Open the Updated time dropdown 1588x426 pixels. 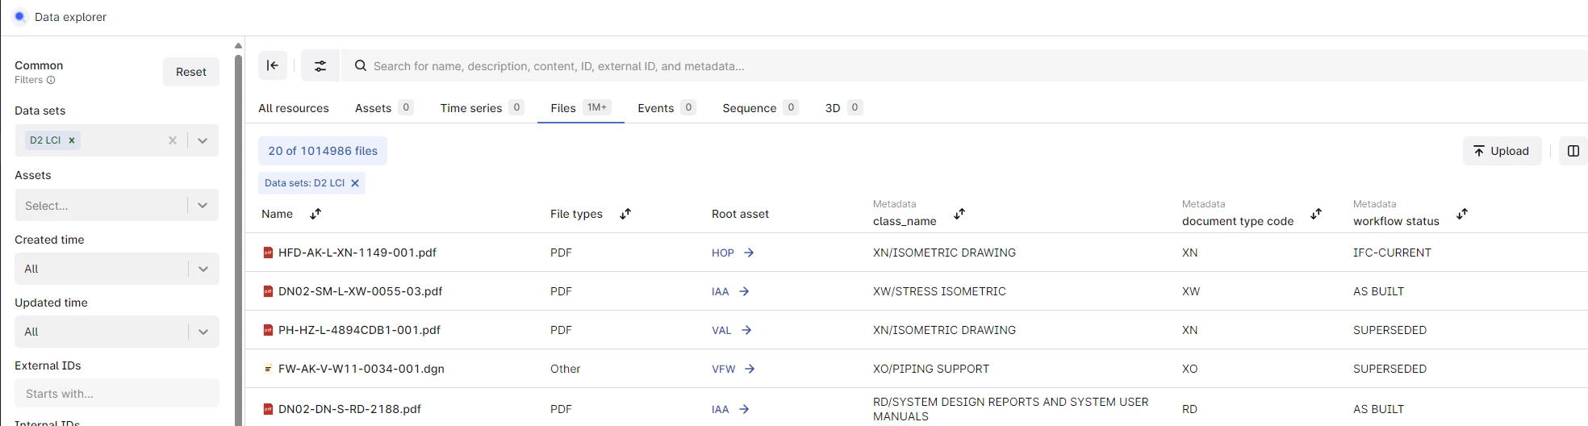pyautogui.click(x=203, y=332)
